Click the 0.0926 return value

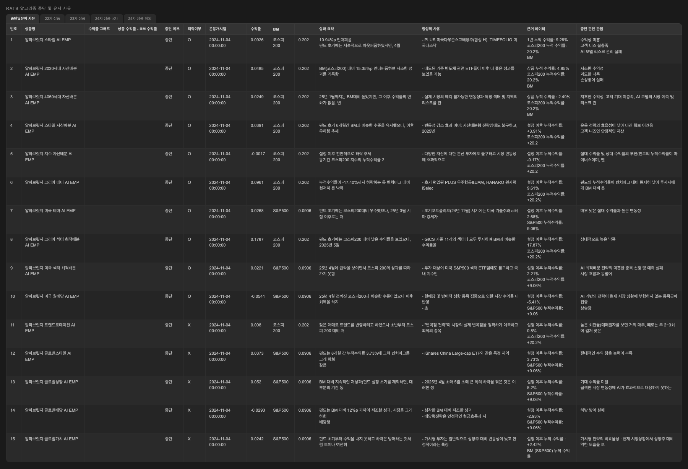pyautogui.click(x=257, y=40)
